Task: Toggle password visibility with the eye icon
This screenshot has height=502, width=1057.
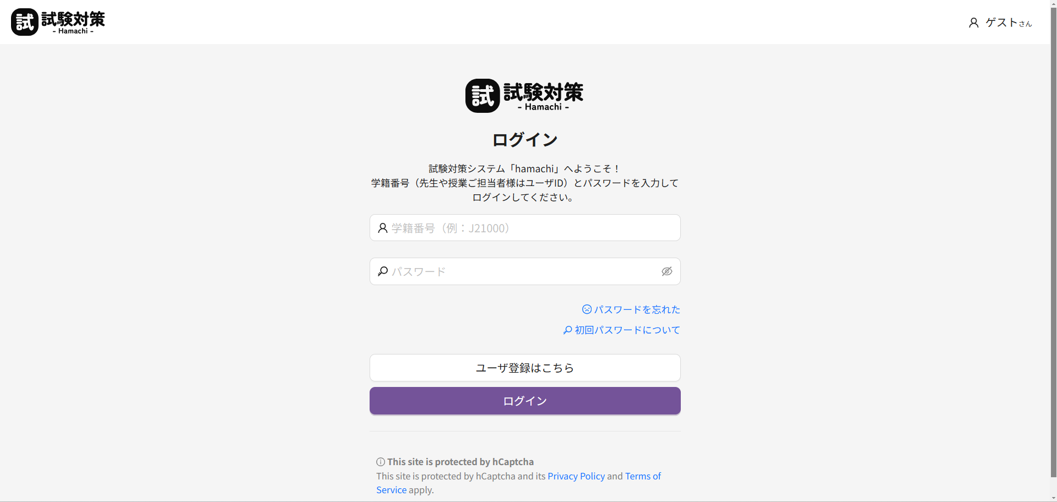Action: [x=666, y=271]
